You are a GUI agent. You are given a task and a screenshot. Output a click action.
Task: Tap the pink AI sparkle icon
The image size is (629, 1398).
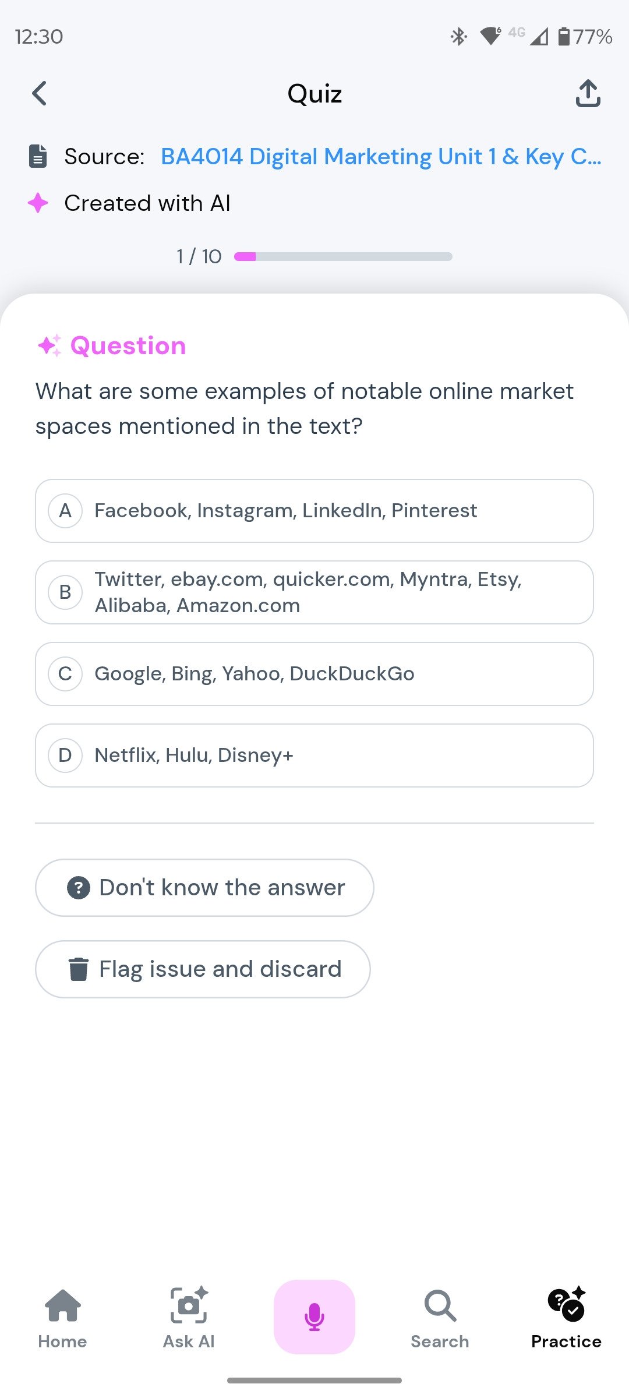click(38, 203)
